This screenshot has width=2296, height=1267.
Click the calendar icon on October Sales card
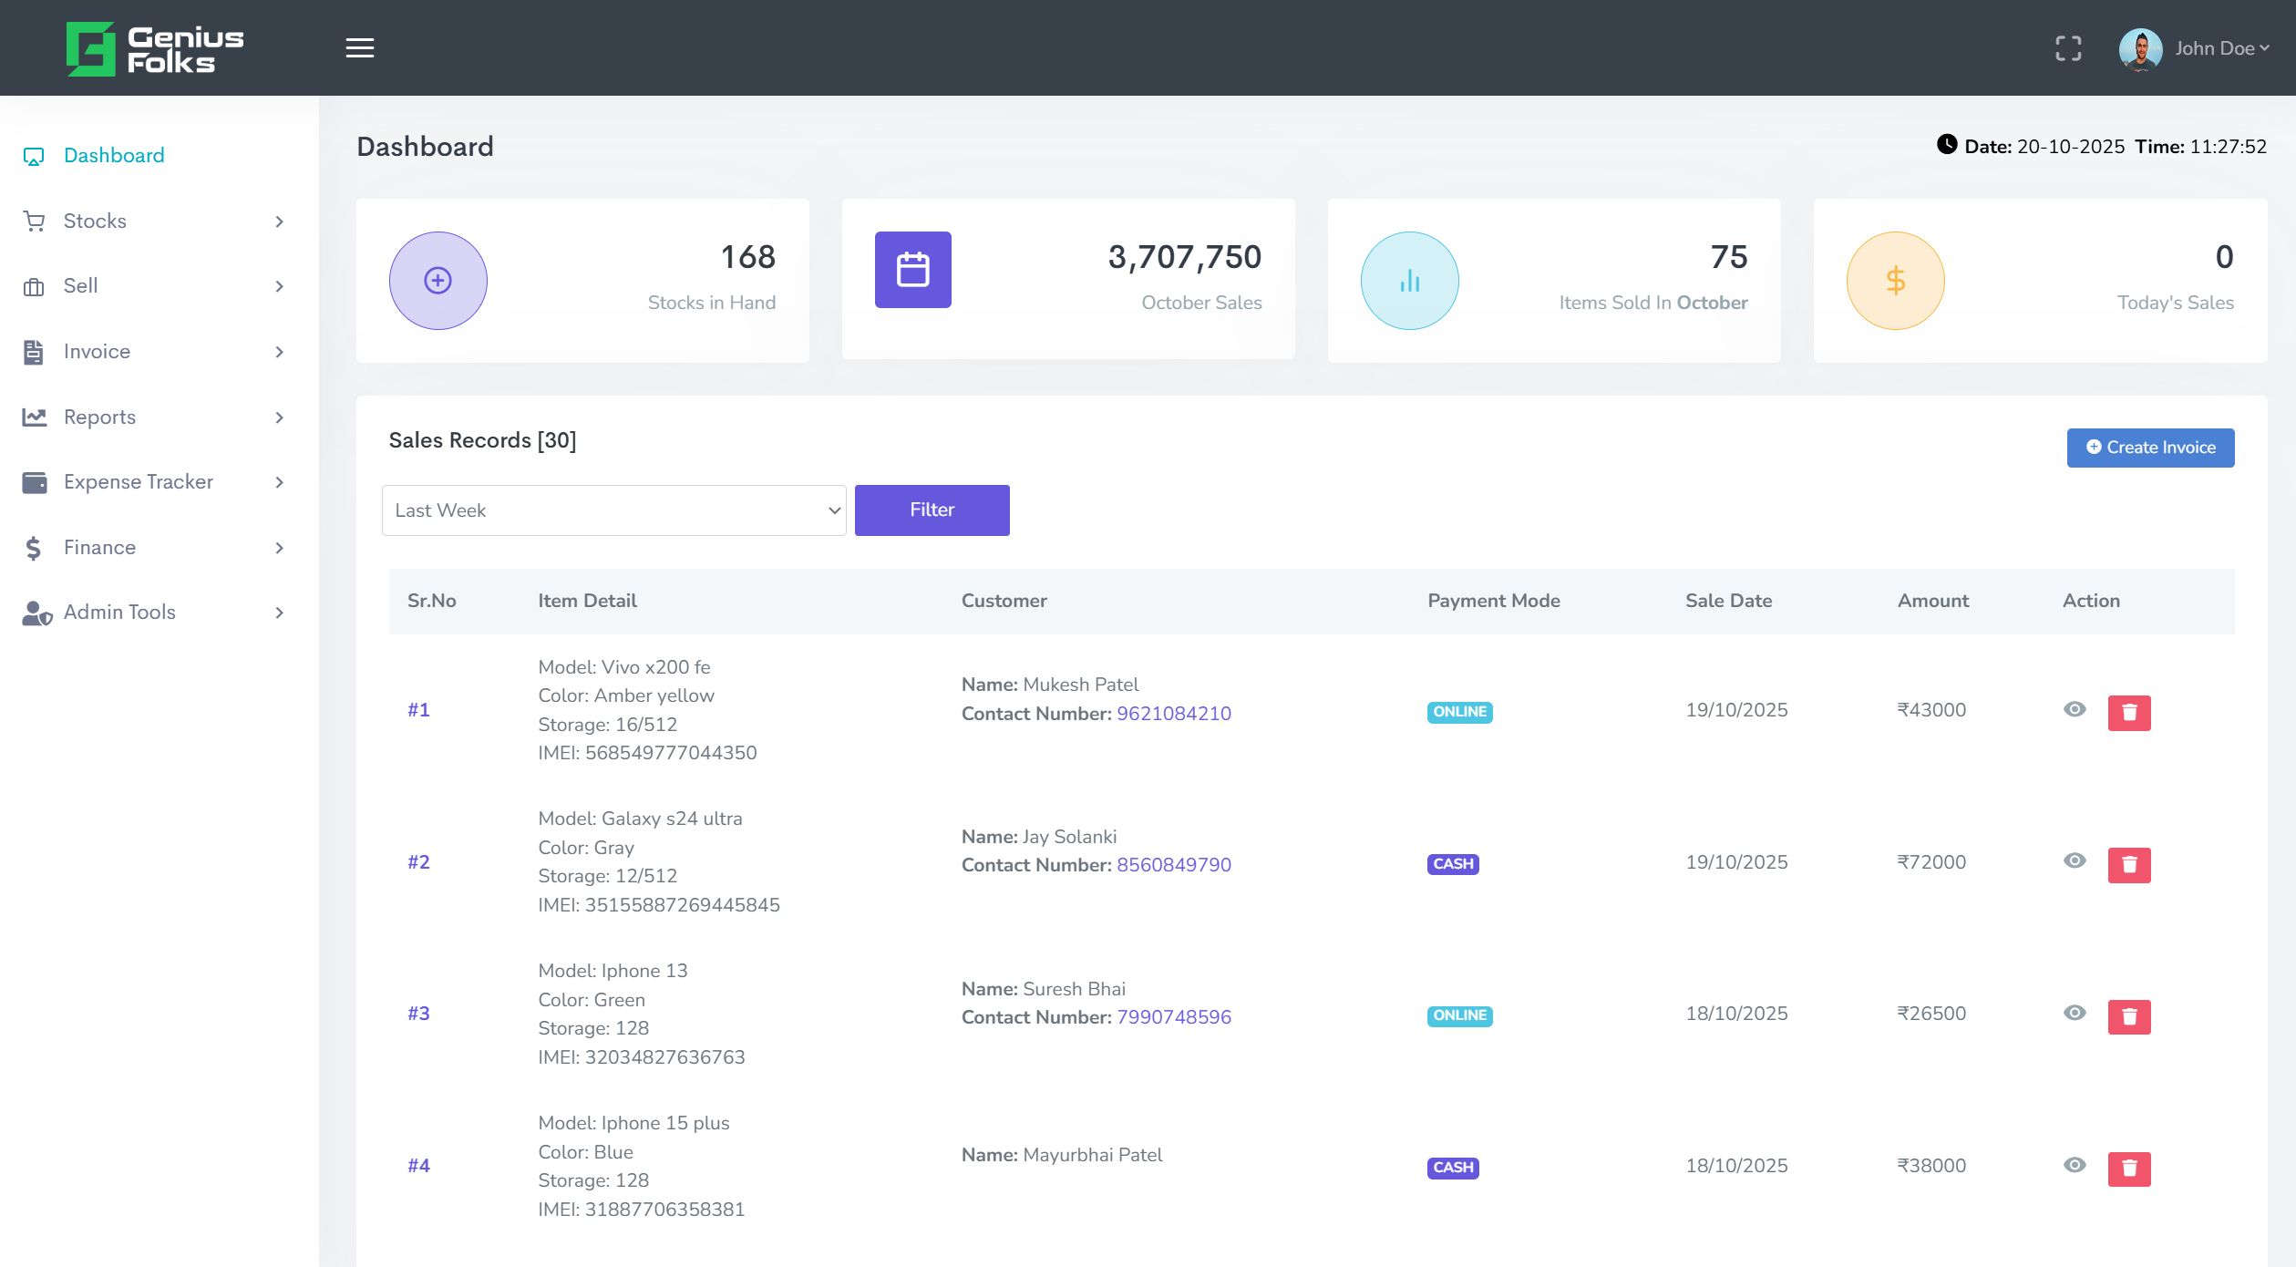click(x=912, y=270)
